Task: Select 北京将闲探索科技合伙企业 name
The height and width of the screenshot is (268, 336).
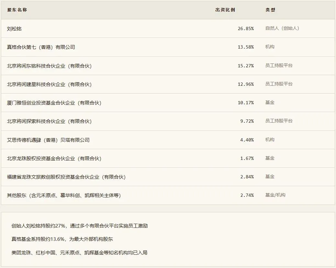Action: (49, 121)
